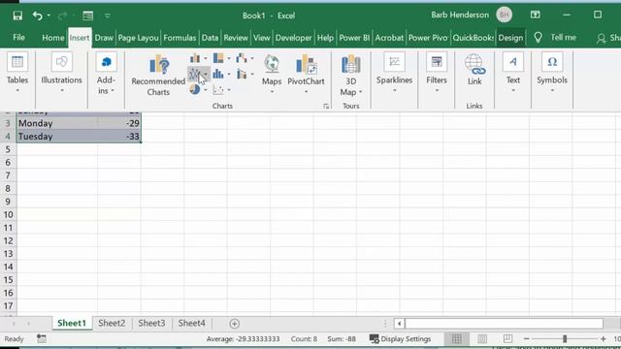Viewport: 621px width, 349px height.
Task: Open Display Settings in status bar
Action: click(400, 339)
